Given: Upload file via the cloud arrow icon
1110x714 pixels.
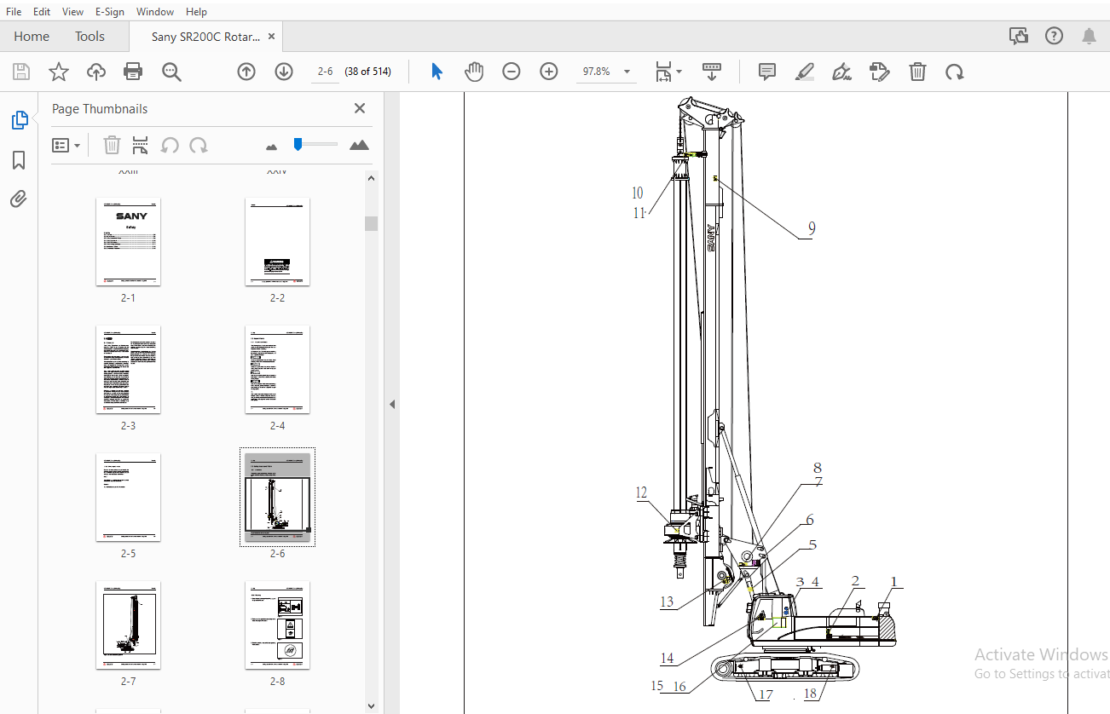Looking at the screenshot, I should pyautogui.click(x=96, y=72).
